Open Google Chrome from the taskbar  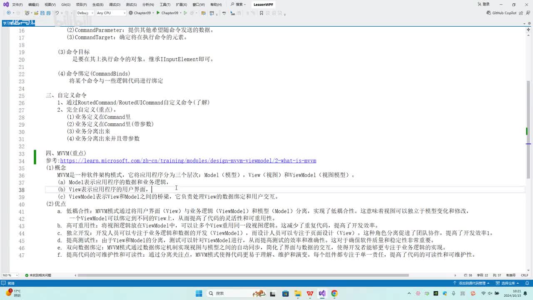[334, 293]
